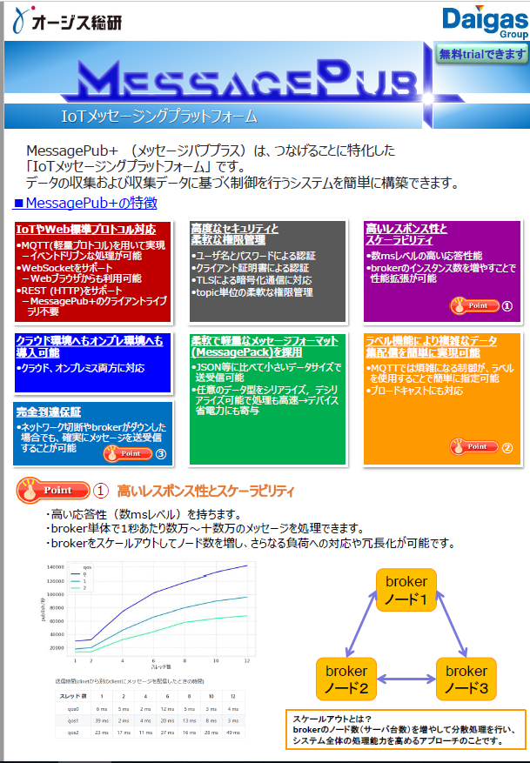Click the WebSocketをサポート bullet
This screenshot has width=530, height=763.
coord(64,268)
